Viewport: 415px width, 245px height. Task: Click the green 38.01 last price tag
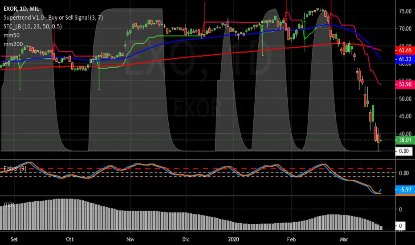point(405,140)
